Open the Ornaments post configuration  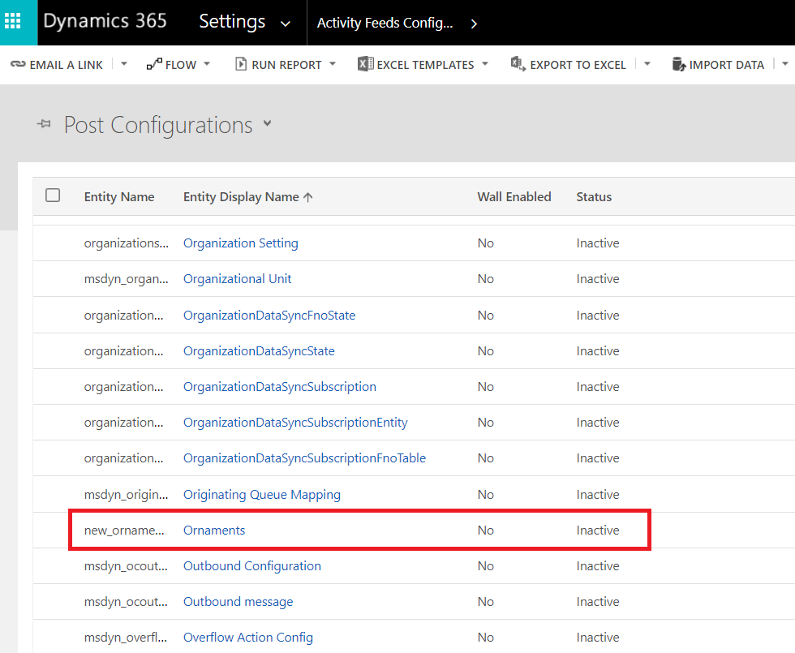[214, 531]
